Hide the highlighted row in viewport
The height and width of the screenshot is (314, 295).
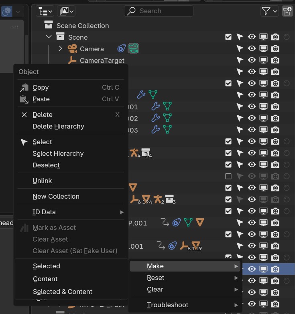click(252, 269)
